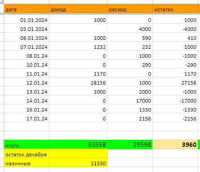Select balance value -290
200x172 pixels.
pos(175,64)
